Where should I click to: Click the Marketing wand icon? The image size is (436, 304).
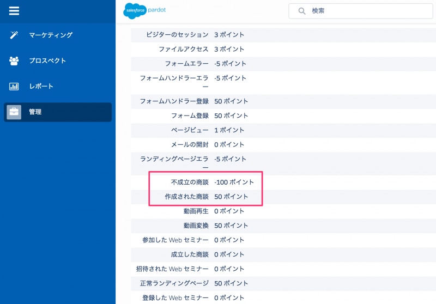click(x=14, y=35)
